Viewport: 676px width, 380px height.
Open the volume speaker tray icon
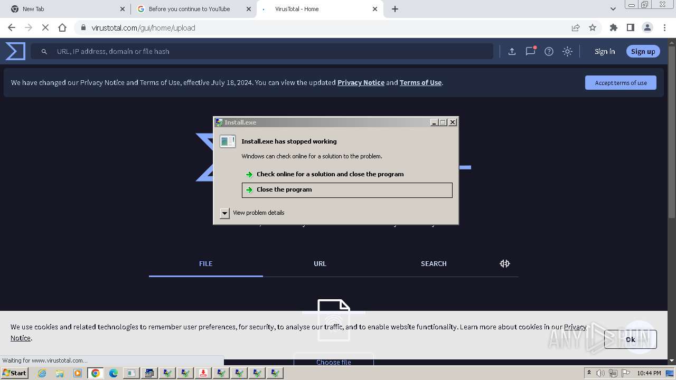601,373
